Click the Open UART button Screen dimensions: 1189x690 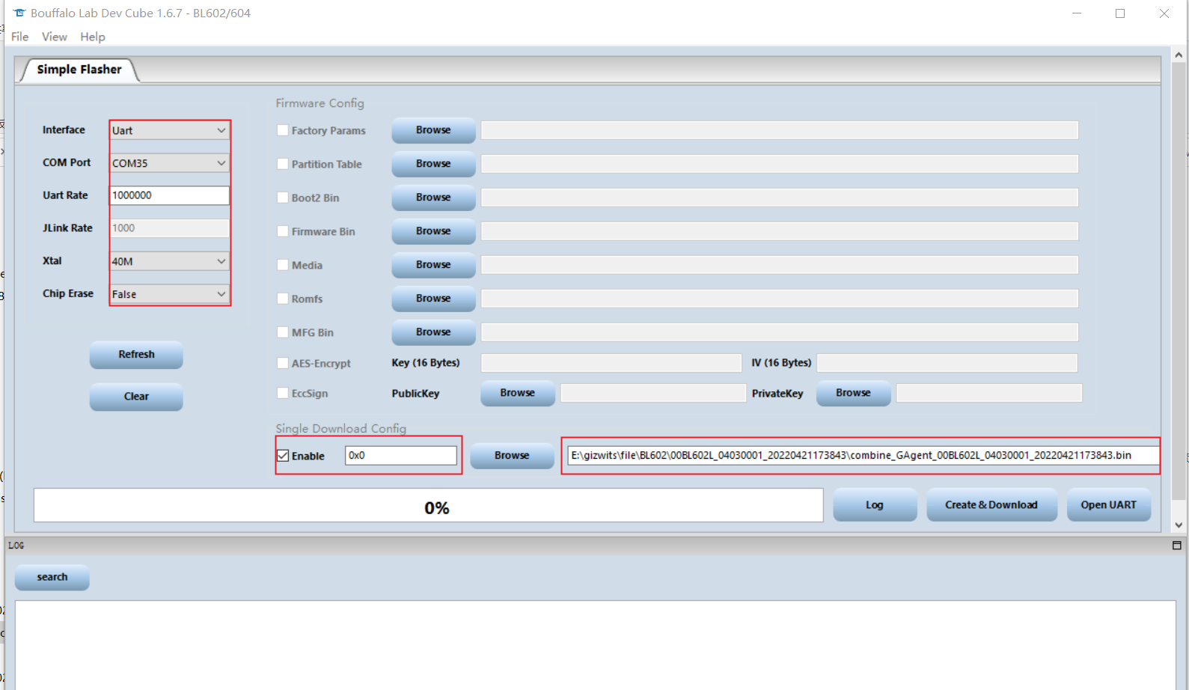(1108, 505)
